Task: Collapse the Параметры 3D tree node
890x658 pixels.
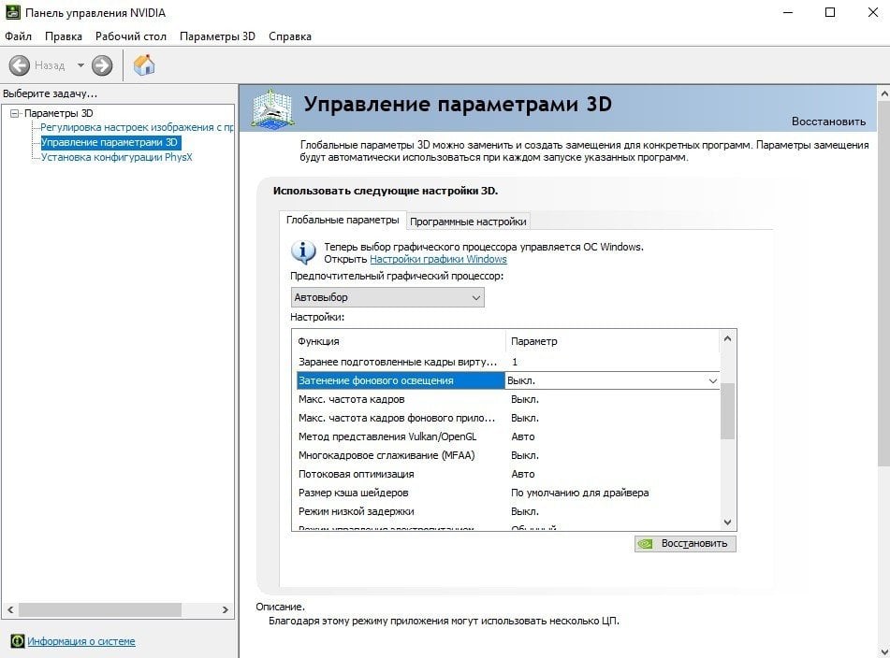Action: [15, 113]
